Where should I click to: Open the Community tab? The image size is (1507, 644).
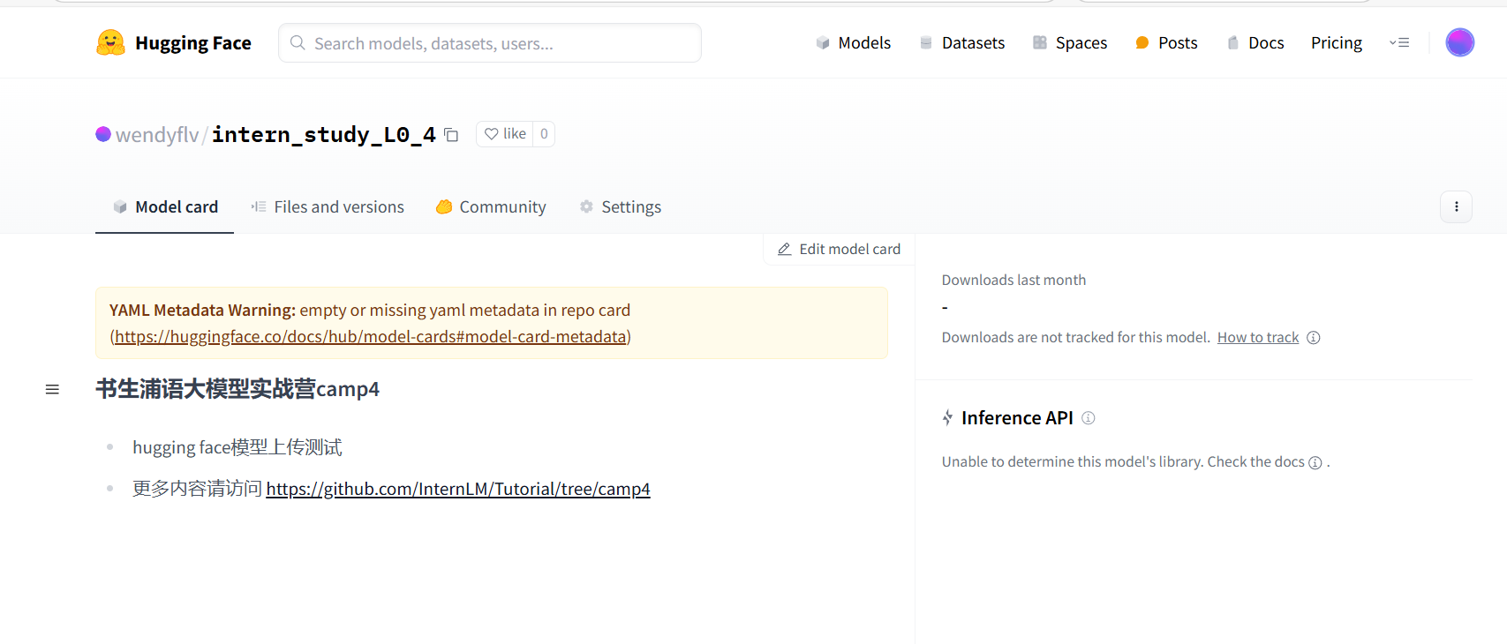point(491,206)
